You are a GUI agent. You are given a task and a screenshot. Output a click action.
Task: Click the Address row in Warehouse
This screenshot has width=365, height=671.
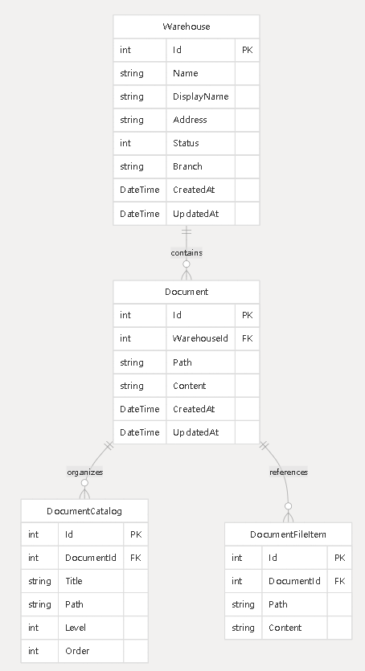pos(187,120)
